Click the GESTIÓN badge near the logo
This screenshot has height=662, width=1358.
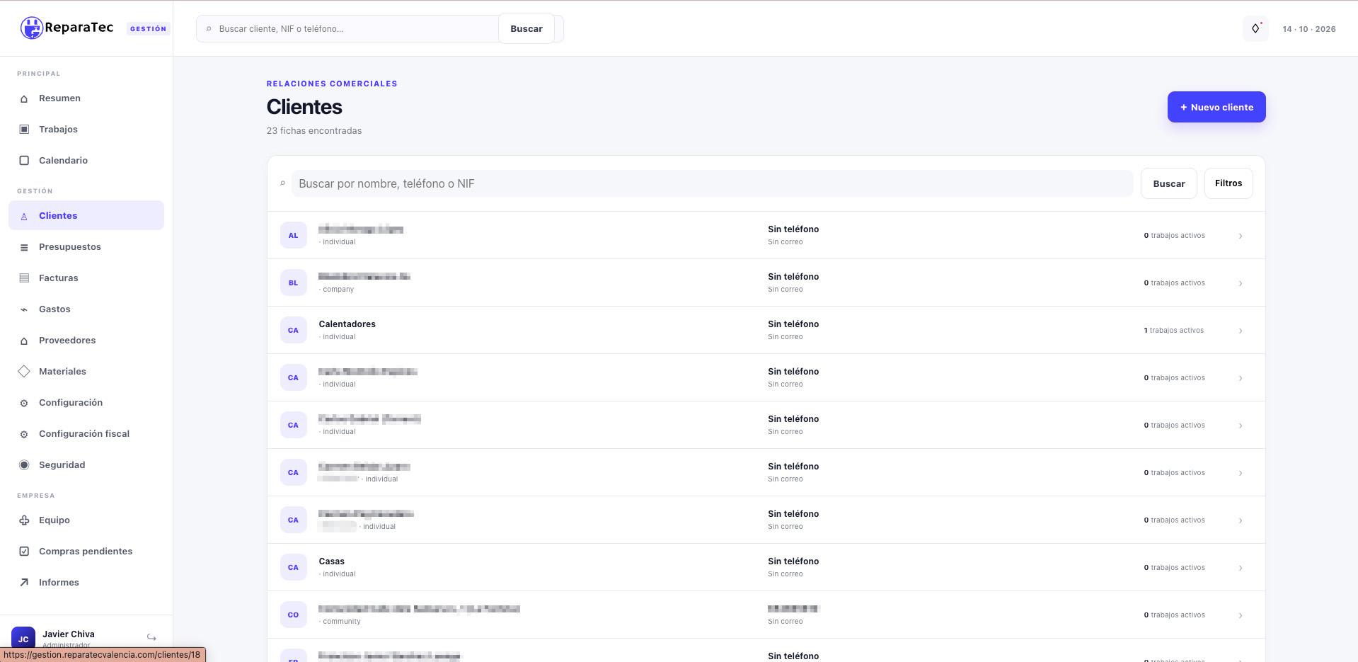point(148,29)
